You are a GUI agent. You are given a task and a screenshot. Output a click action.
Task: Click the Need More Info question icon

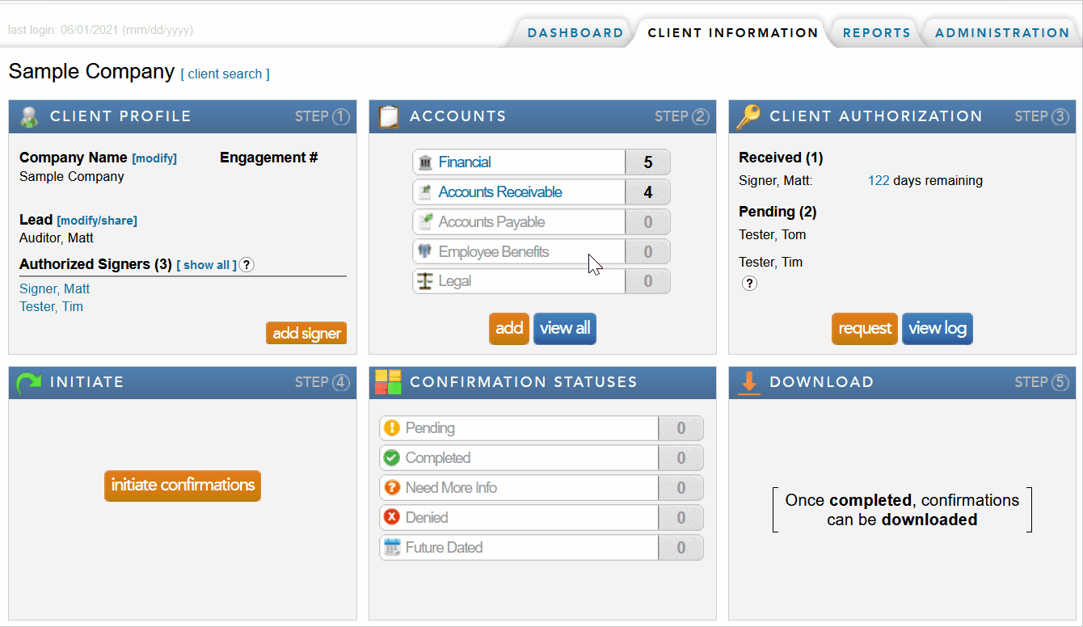tap(394, 487)
